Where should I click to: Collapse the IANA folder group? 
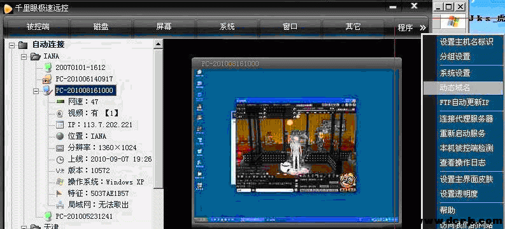click(24, 57)
